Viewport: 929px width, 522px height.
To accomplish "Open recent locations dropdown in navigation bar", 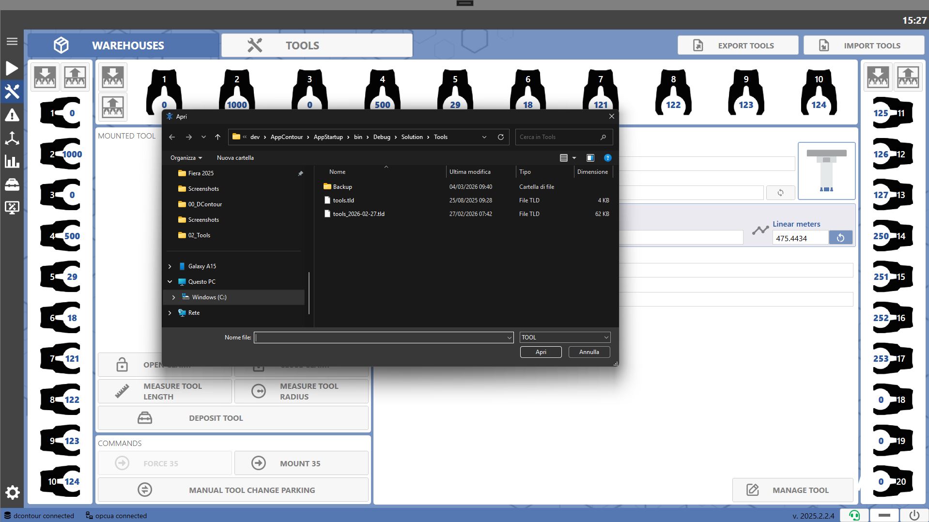I will coord(203,137).
